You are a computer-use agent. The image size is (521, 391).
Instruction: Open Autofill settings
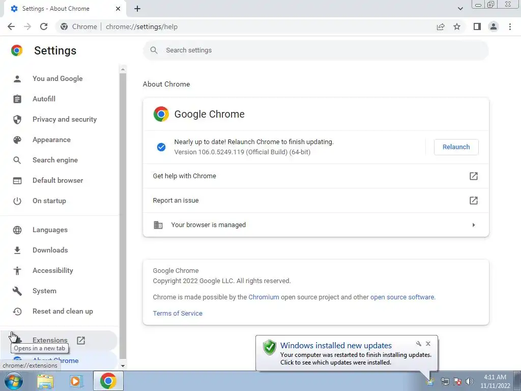pos(44,99)
